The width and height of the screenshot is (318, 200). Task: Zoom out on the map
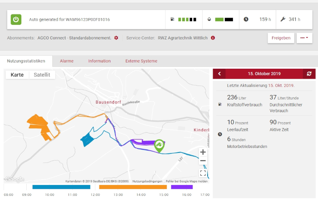pyautogui.click(x=203, y=161)
